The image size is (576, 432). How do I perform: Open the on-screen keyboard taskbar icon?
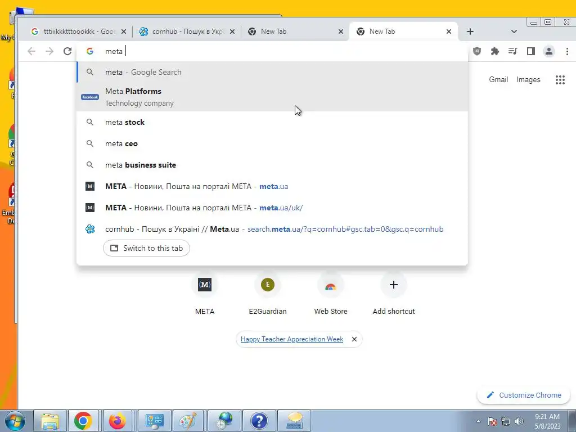pos(294,421)
